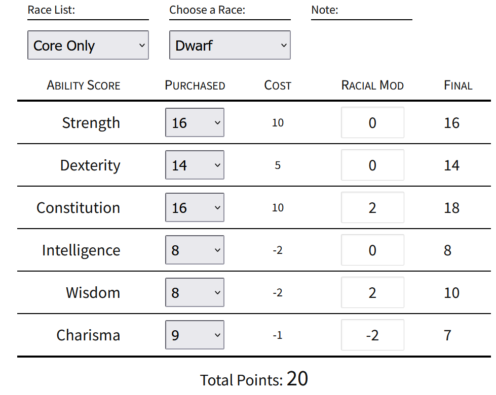Open the Choose a Race dropdown

[230, 45]
